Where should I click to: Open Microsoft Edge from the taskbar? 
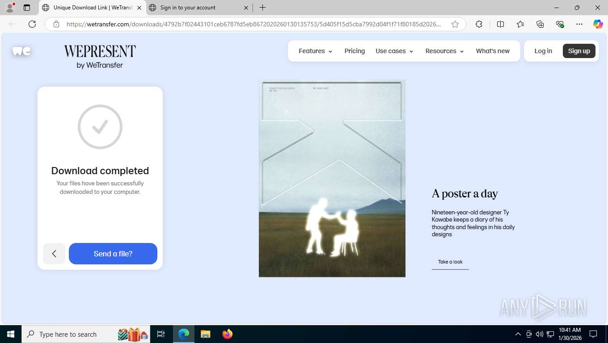click(184, 334)
